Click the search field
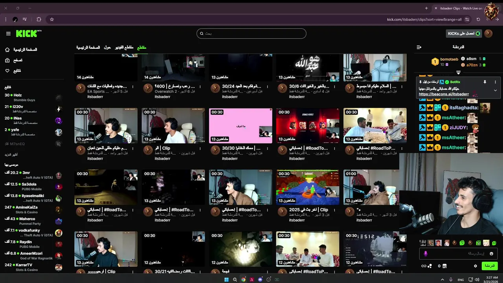Viewport: 503px width, 283px height. click(251, 33)
